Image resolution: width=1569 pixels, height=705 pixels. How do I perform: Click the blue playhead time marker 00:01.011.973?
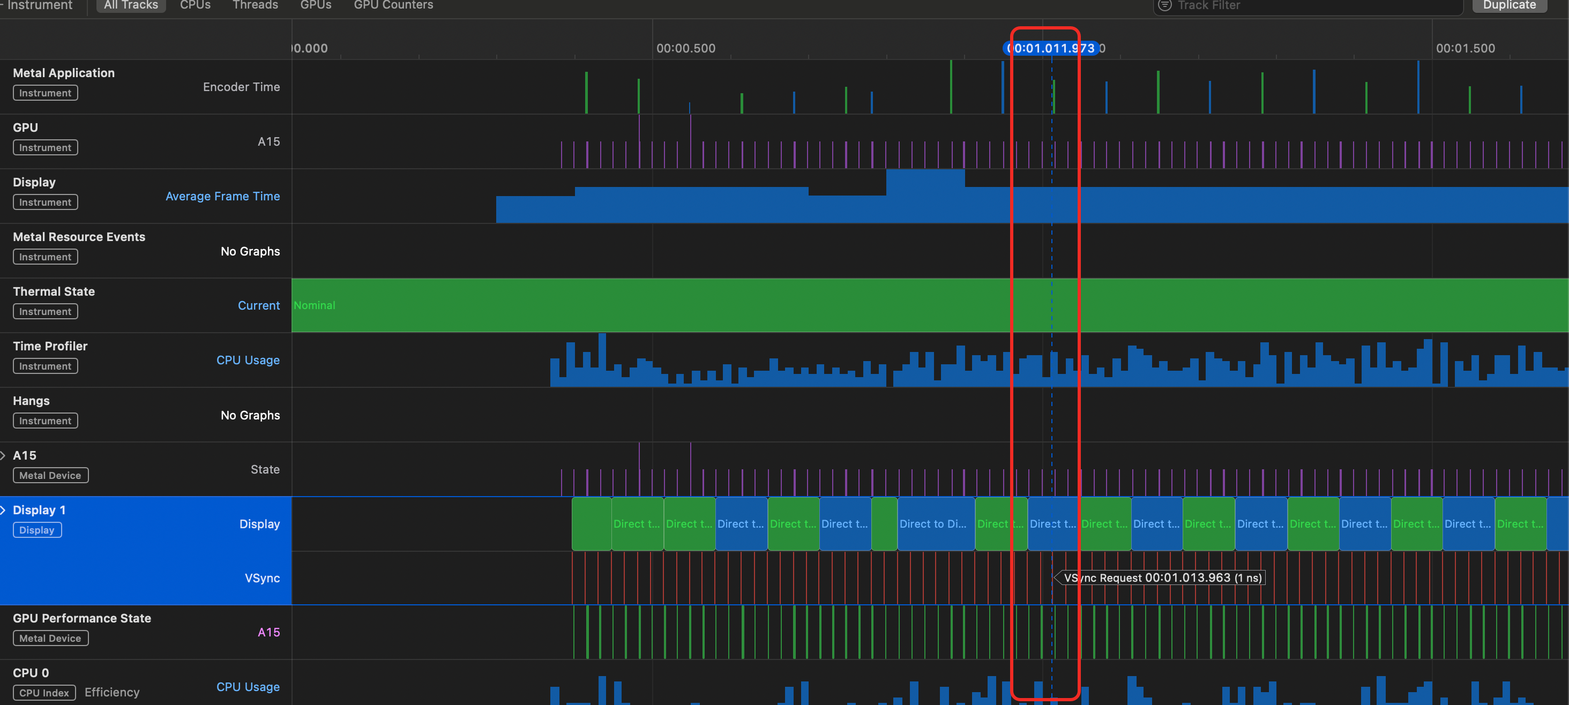coord(1050,48)
